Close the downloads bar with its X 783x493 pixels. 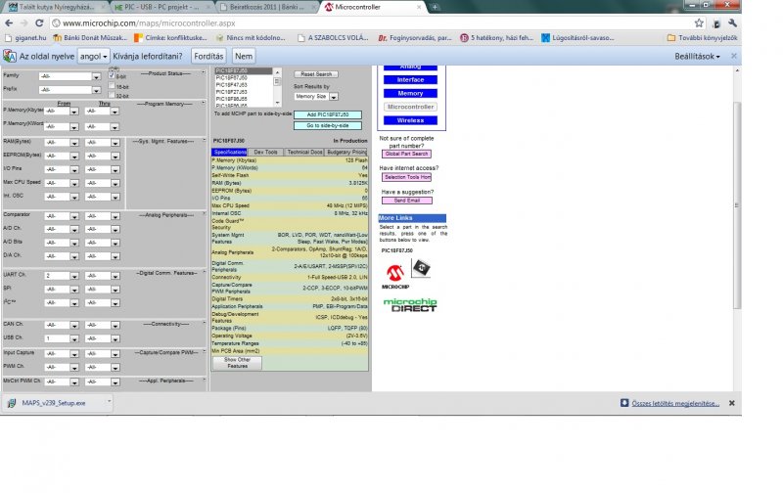(731, 403)
